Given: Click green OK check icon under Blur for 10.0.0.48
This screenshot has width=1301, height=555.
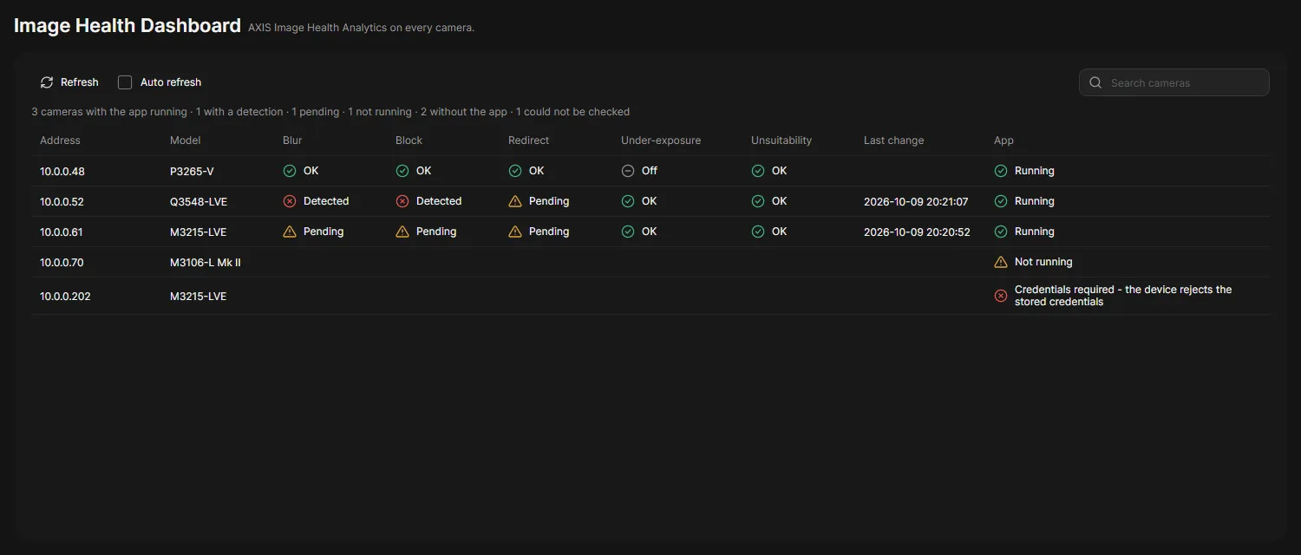Looking at the screenshot, I should click(290, 171).
